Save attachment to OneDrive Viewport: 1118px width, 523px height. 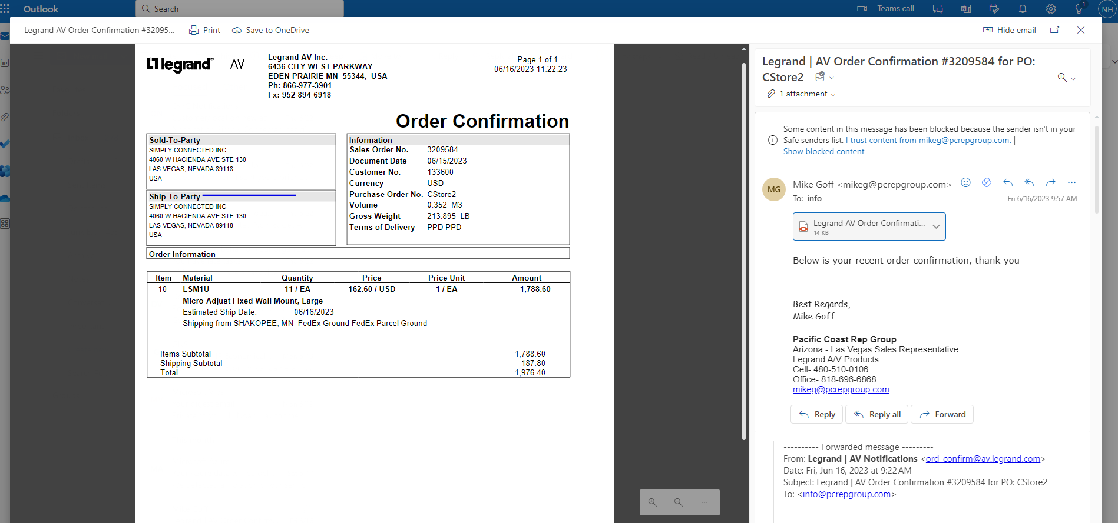pyautogui.click(x=270, y=30)
